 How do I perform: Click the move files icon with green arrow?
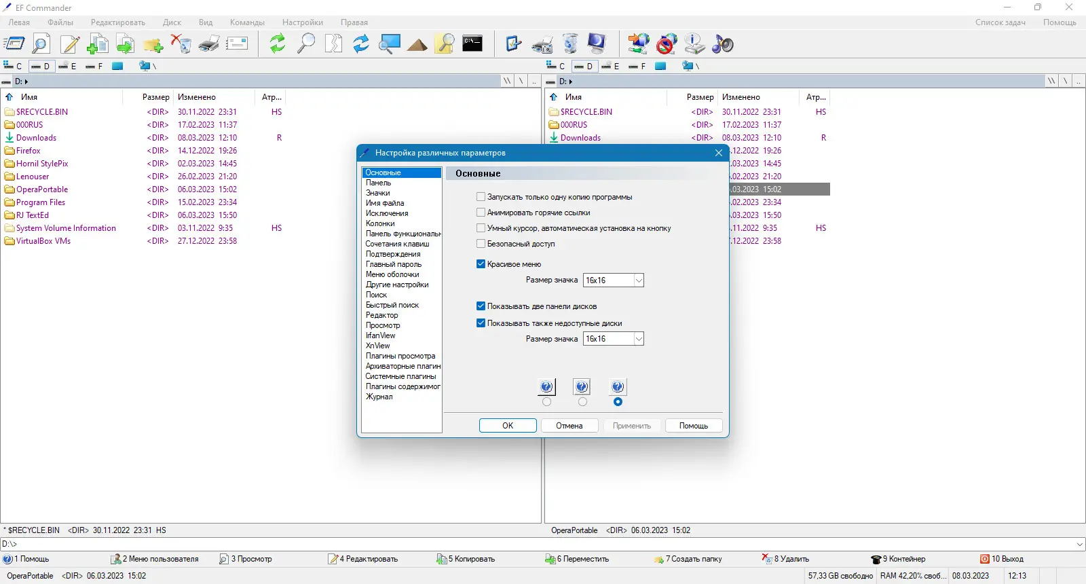click(126, 44)
